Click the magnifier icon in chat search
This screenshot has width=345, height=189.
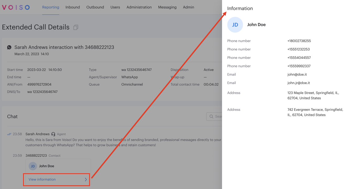(x=212, y=117)
